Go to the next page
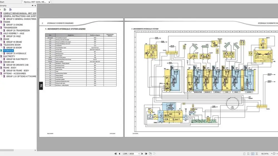This screenshot has height=156, width=278. pyautogui.click(x=142, y=154)
